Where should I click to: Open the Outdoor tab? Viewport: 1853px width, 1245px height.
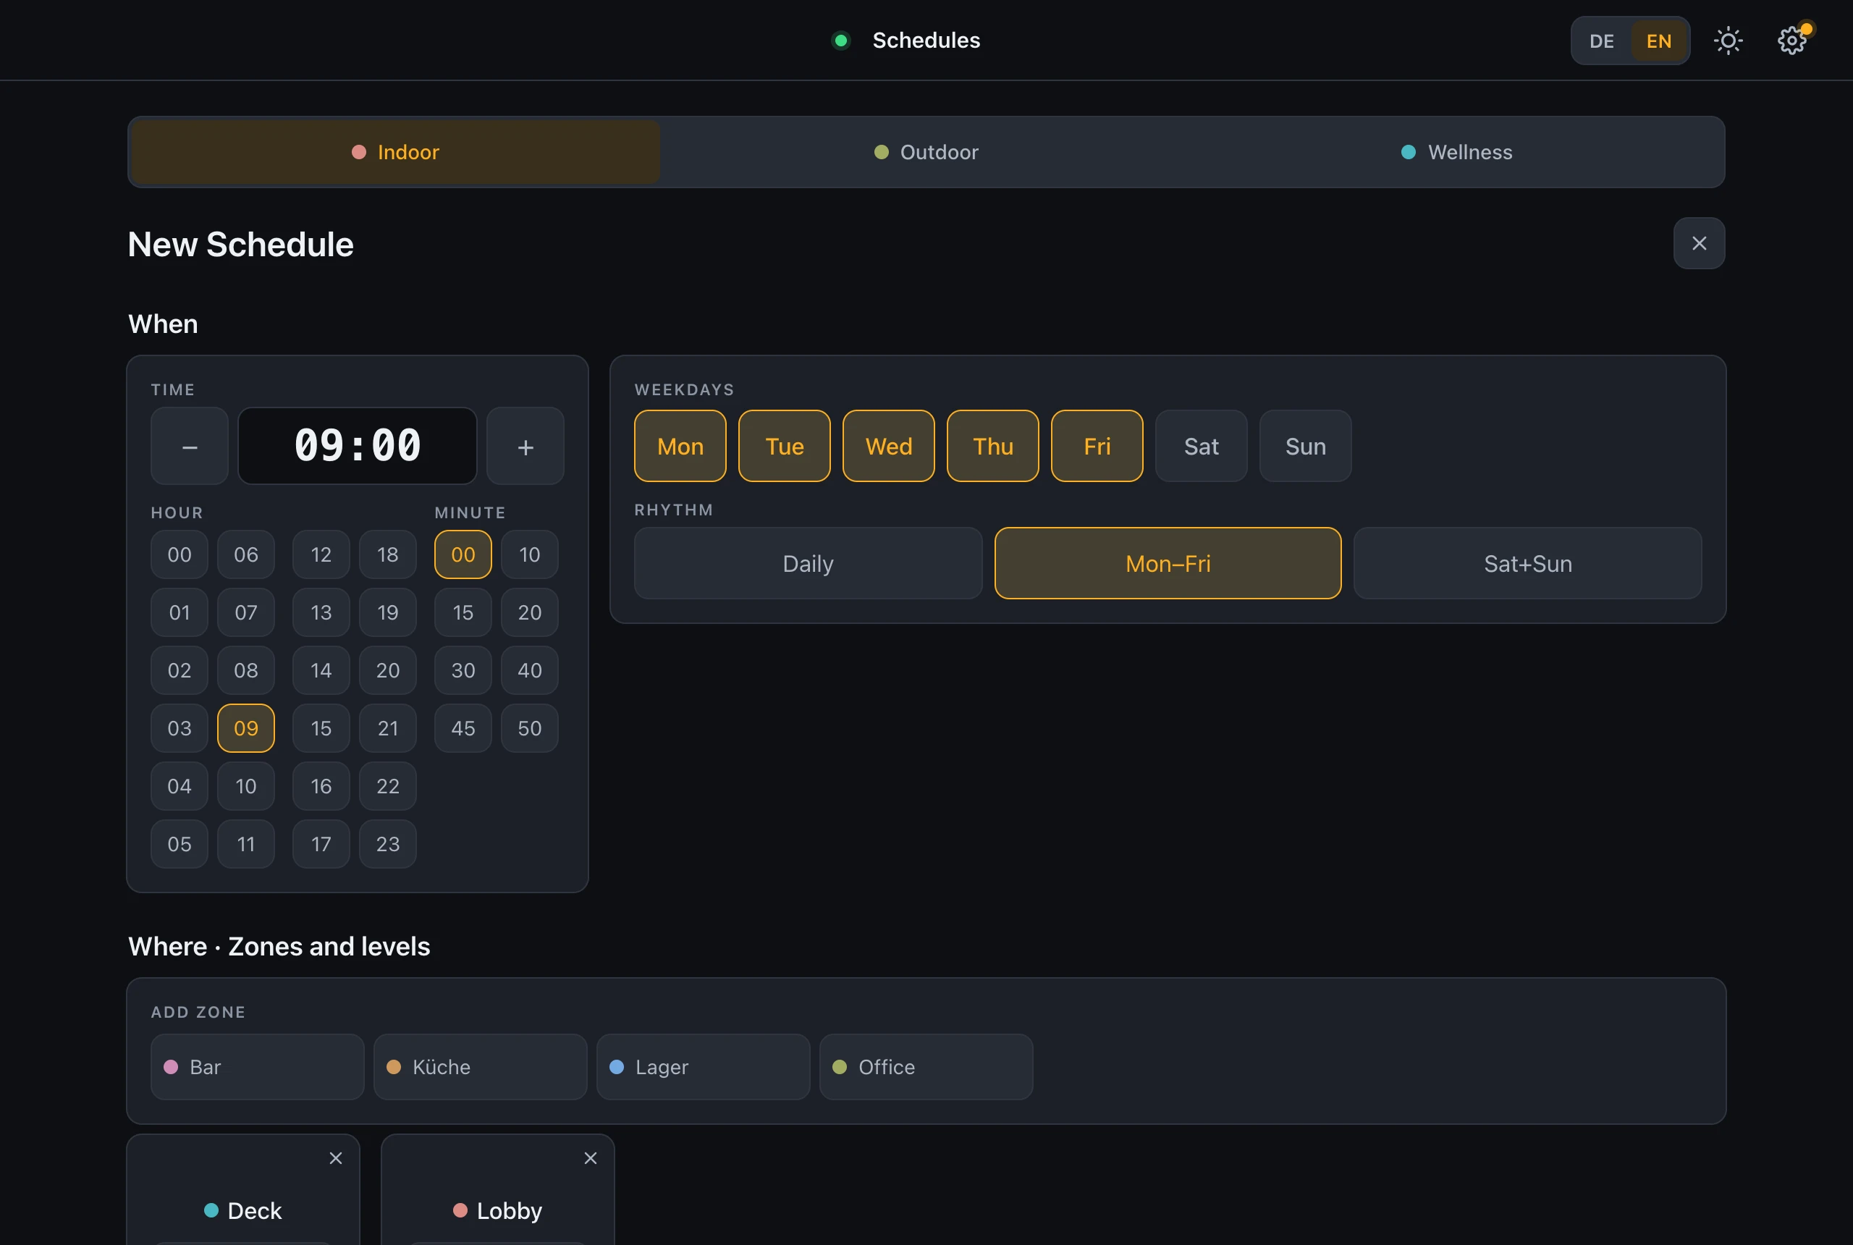926,152
